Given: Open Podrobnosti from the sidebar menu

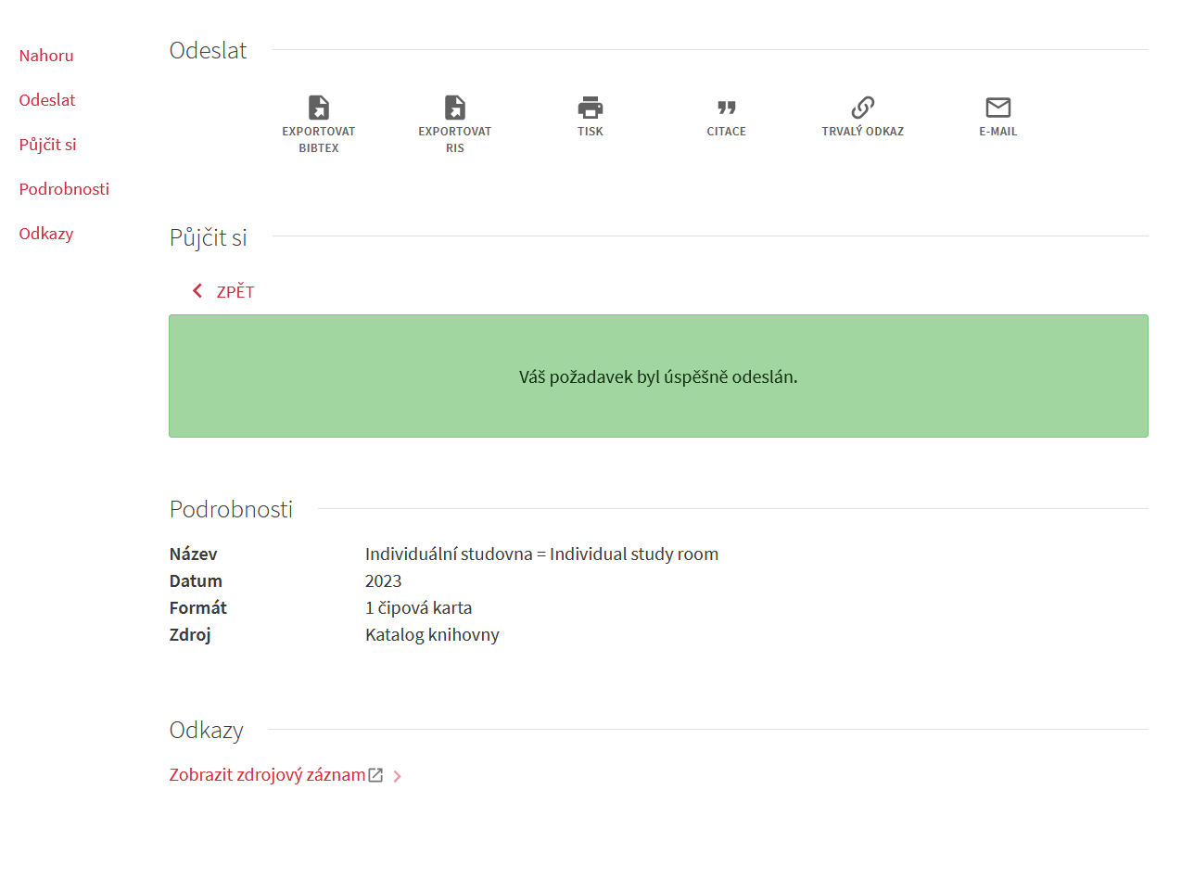Looking at the screenshot, I should 64,189.
